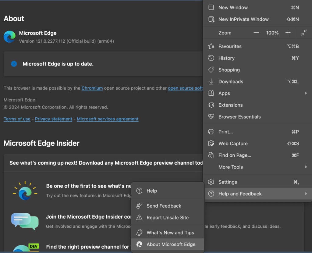Screen dimensions: 312x253
Task: Click the Downloads arrow icon
Action: (x=211, y=81)
